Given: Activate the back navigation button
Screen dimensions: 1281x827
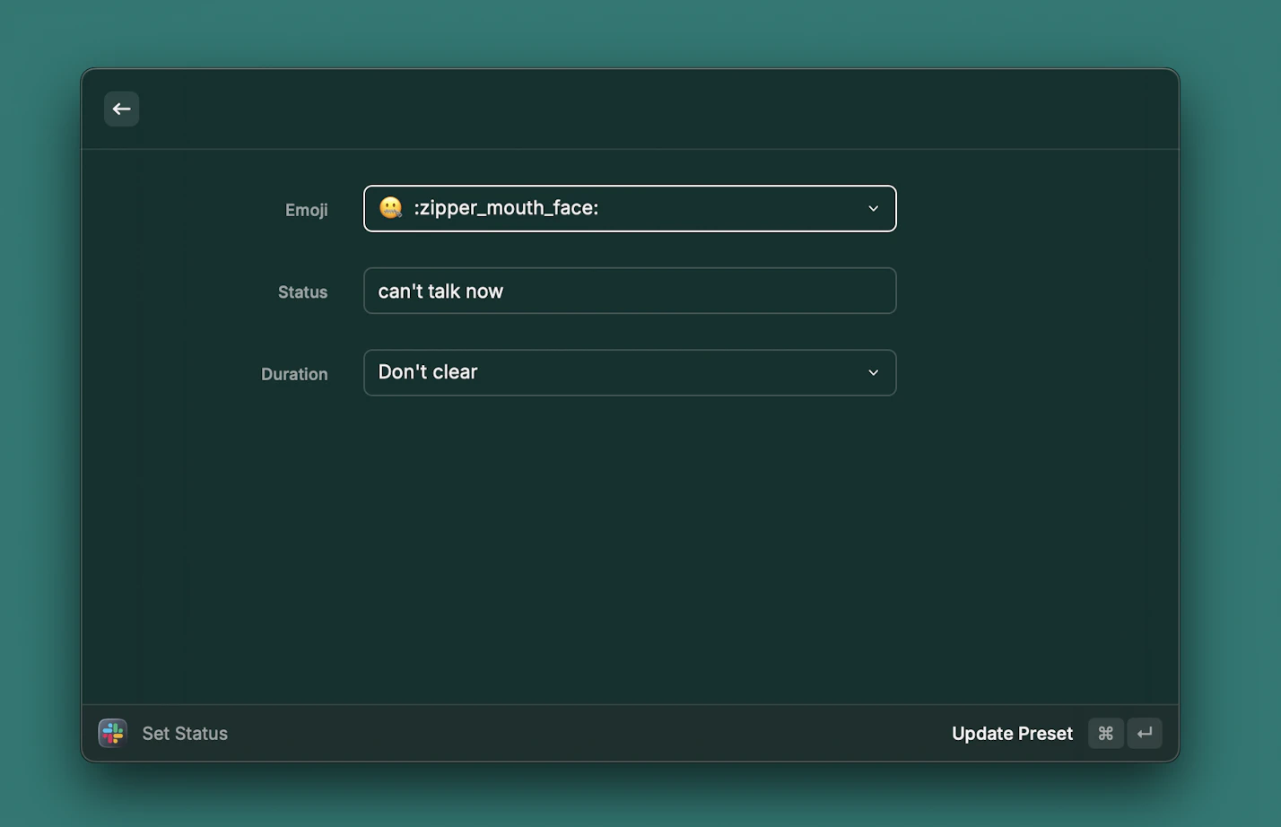Looking at the screenshot, I should click(121, 109).
